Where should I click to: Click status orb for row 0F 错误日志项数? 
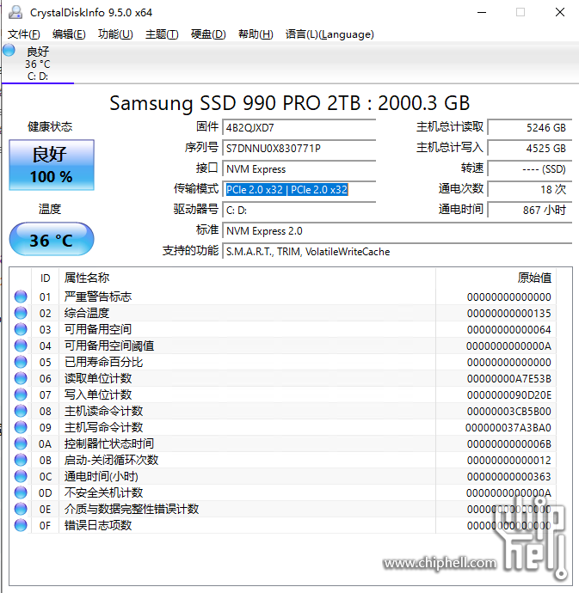click(21, 525)
